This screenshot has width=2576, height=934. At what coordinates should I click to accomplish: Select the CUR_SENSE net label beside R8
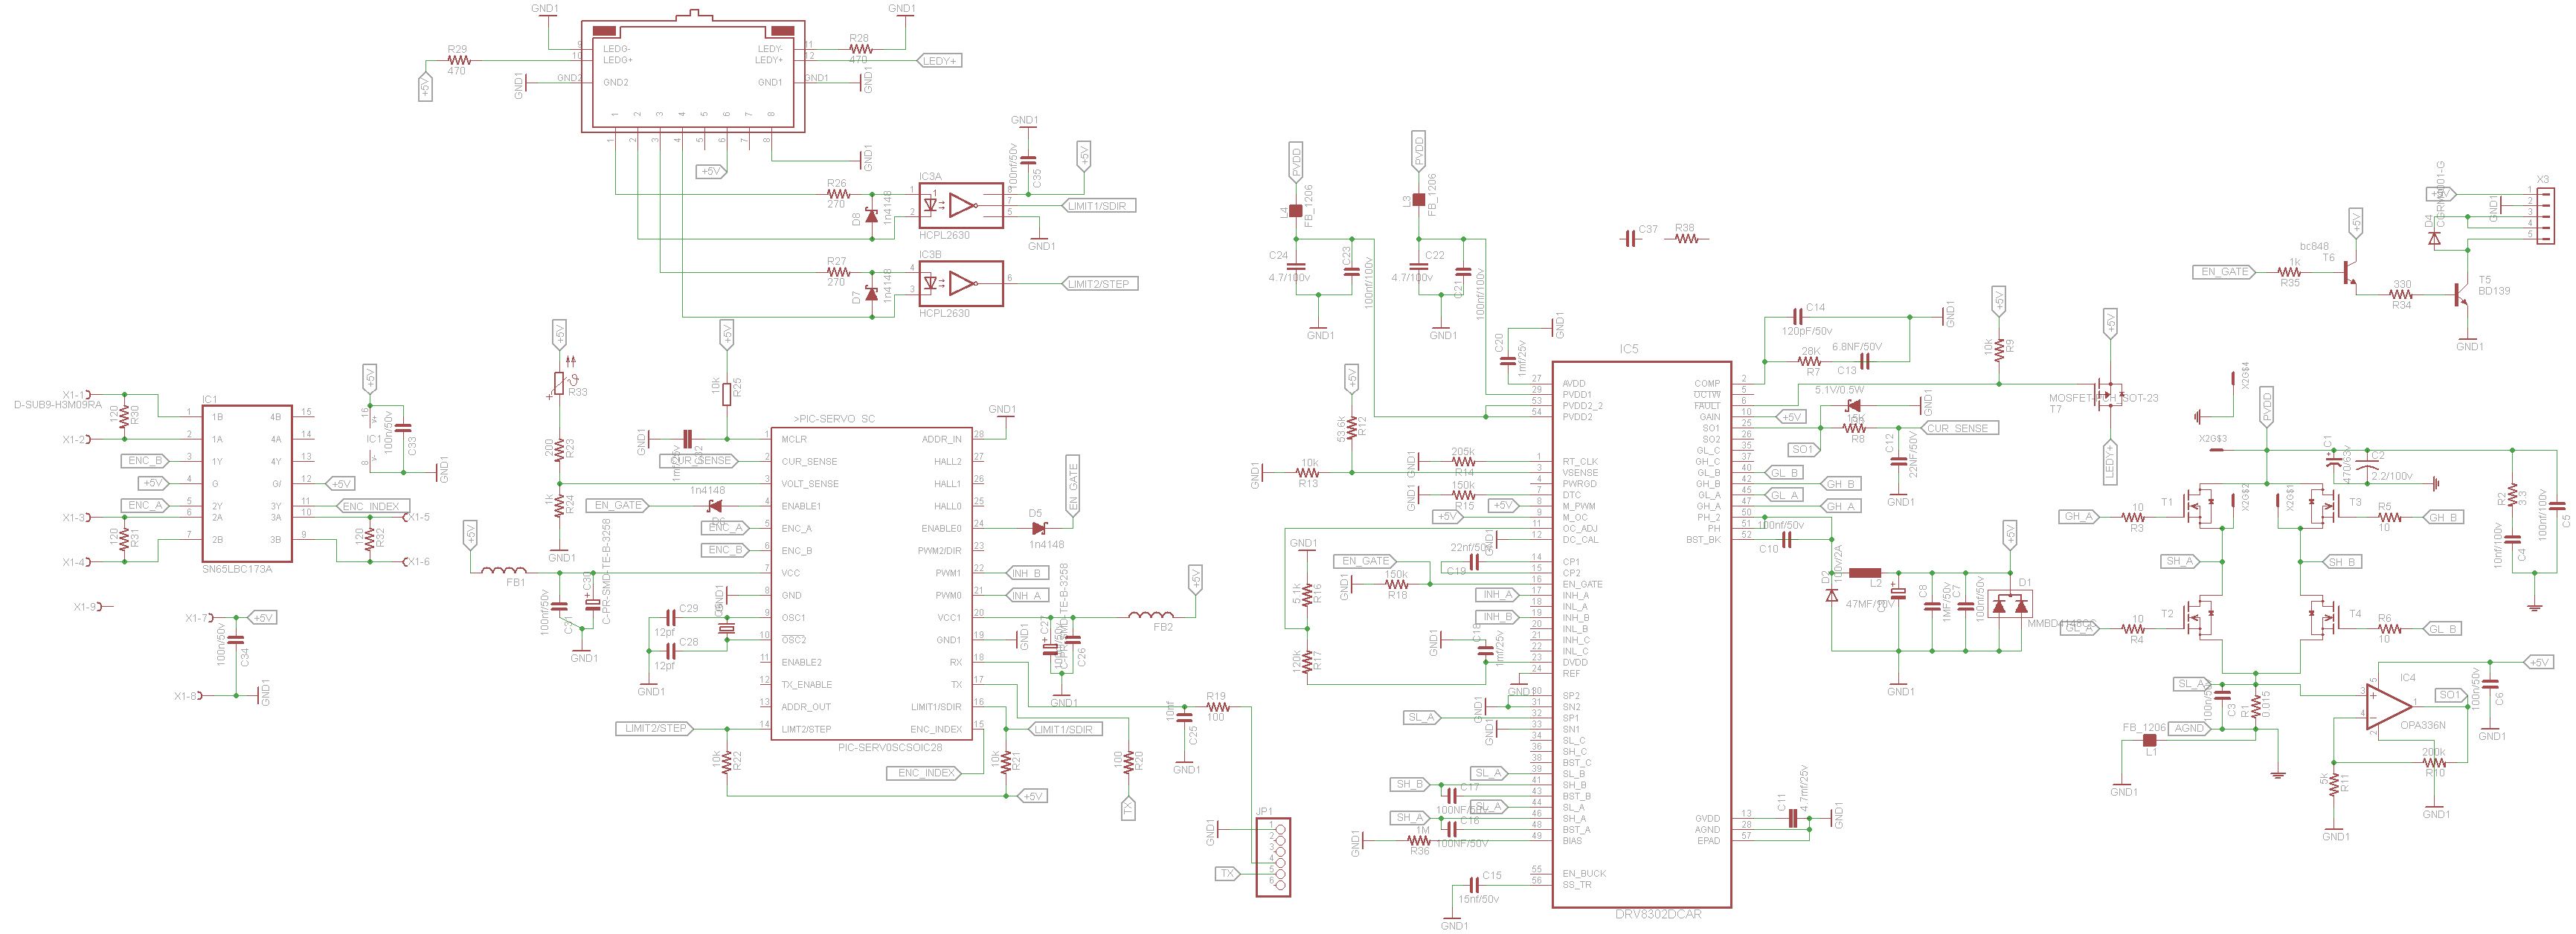point(1958,428)
